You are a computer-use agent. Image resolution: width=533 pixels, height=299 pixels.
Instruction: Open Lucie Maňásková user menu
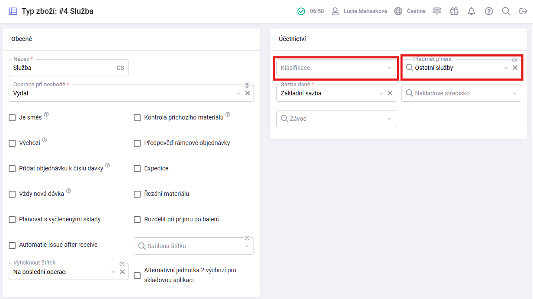(x=360, y=12)
